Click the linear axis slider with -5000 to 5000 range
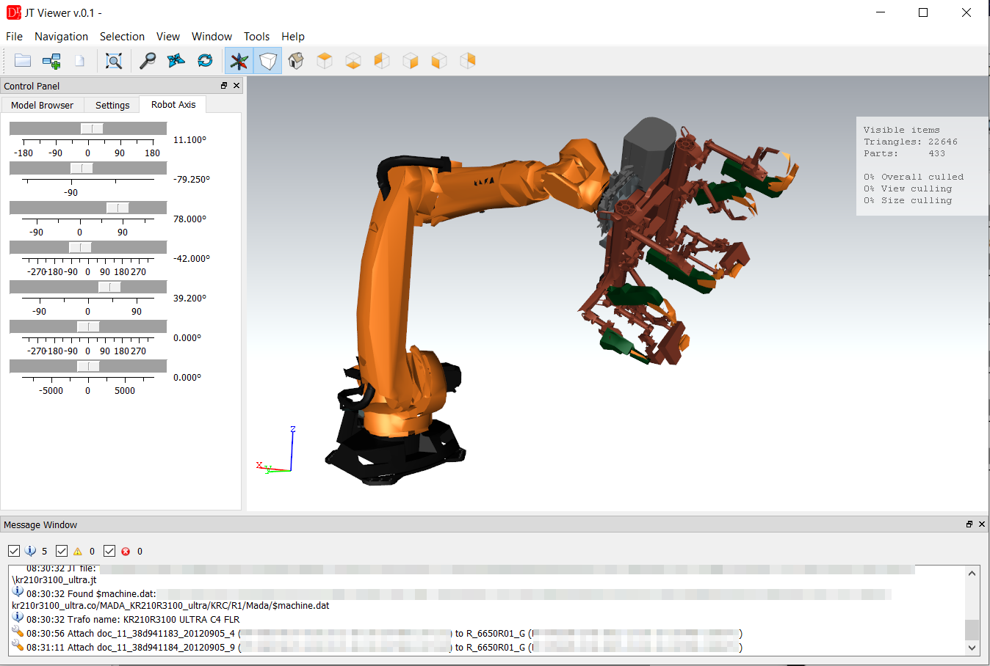 tap(88, 366)
